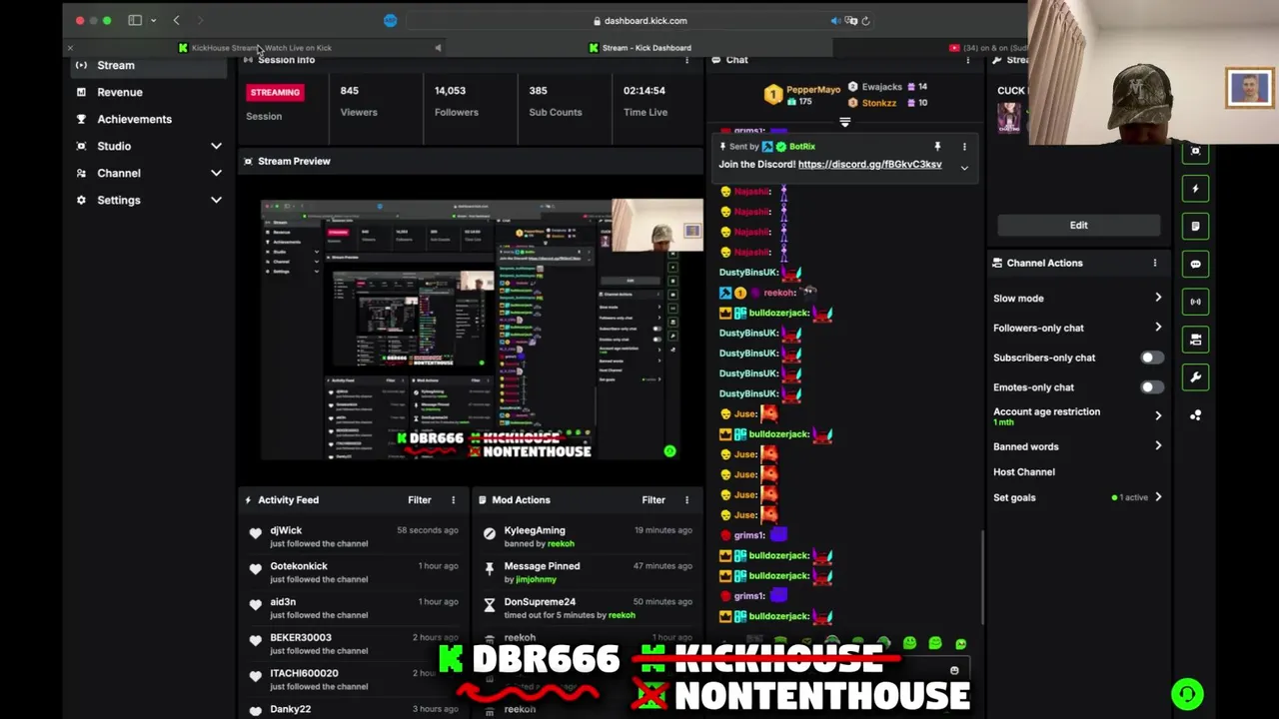The width and height of the screenshot is (1279, 719).
Task: Click the Settings gear icon in sidebar
Action: (x=82, y=200)
